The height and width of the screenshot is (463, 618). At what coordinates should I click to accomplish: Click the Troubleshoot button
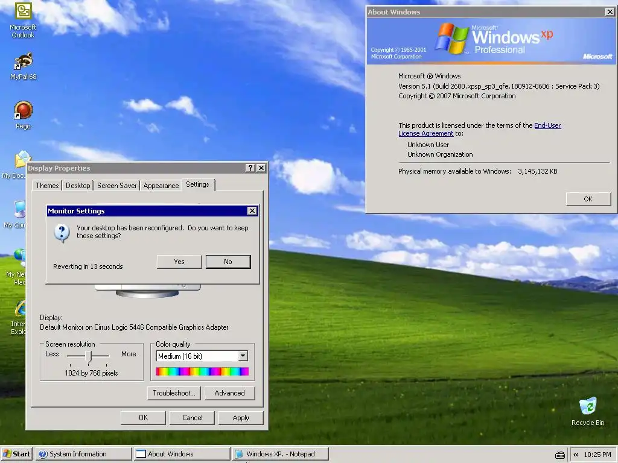coord(174,393)
